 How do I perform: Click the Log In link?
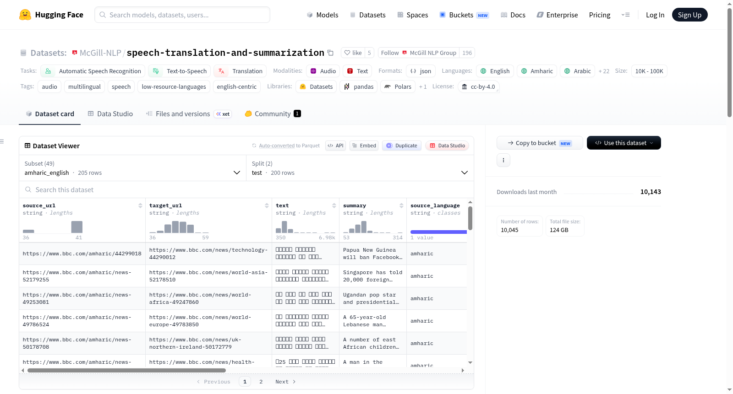point(655,15)
